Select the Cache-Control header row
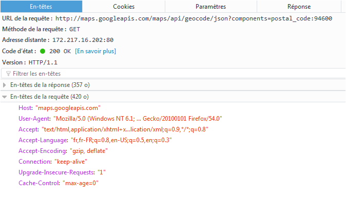This screenshot has width=346, height=201. tap(59, 183)
